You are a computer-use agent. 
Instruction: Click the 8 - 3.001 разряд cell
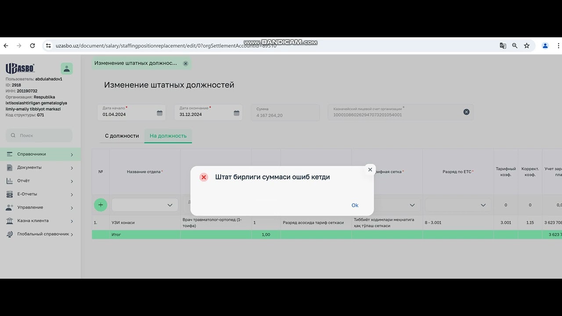[x=458, y=223]
